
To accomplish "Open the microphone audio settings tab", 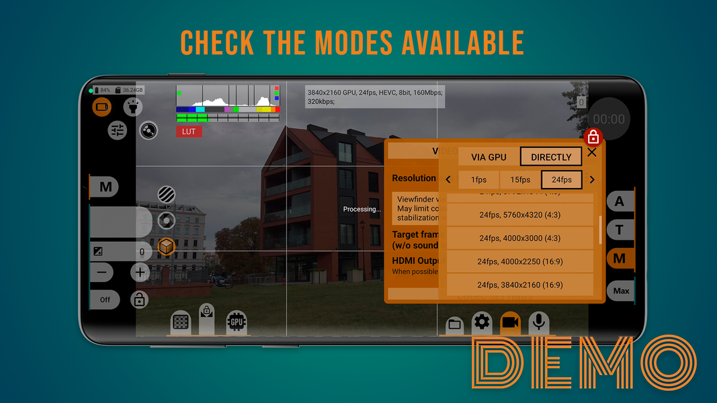I will tap(539, 322).
